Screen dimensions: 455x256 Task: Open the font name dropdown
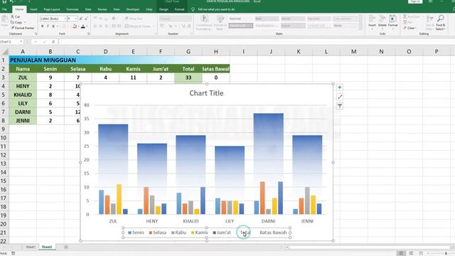[x=65, y=18]
